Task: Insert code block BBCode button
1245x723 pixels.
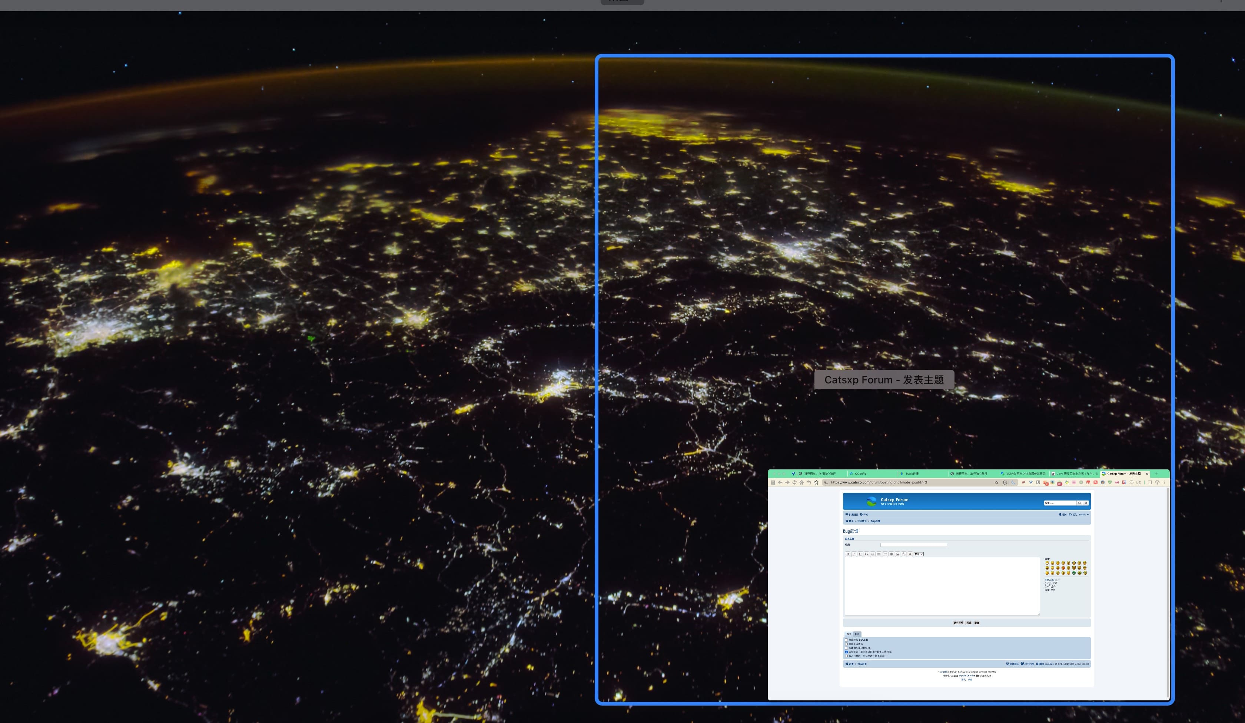Action: [873, 554]
